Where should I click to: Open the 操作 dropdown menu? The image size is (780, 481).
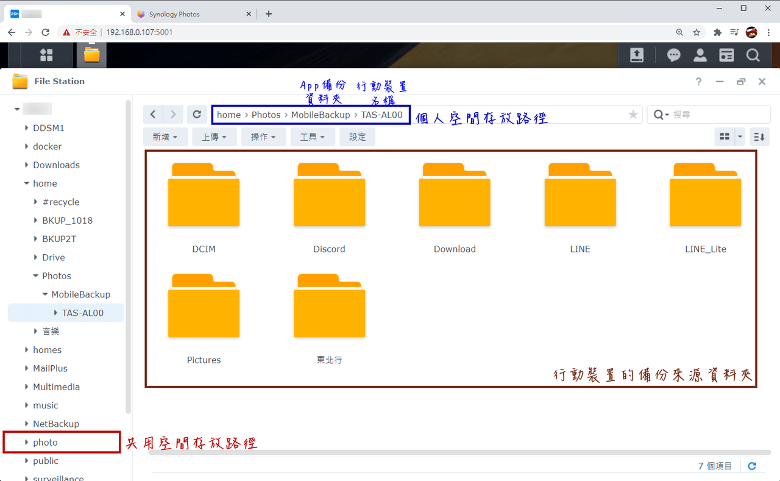[x=263, y=137]
